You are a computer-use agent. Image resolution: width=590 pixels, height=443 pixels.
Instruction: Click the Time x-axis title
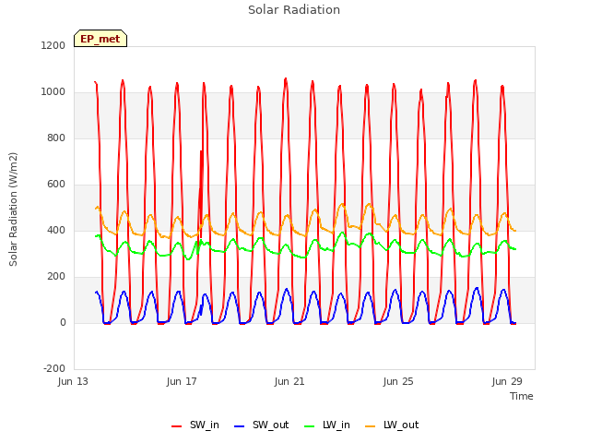coord(522,396)
